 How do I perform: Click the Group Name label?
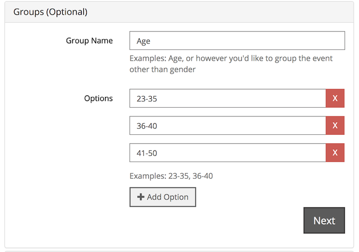[89, 41]
